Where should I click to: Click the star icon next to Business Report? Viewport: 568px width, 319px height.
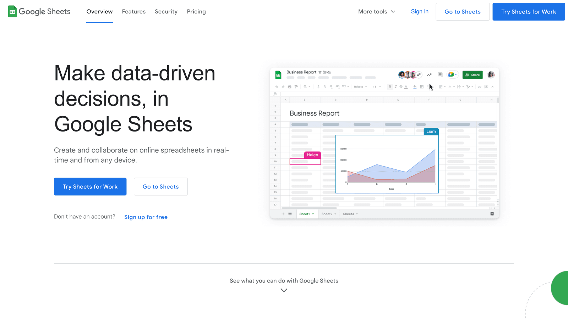320,72
